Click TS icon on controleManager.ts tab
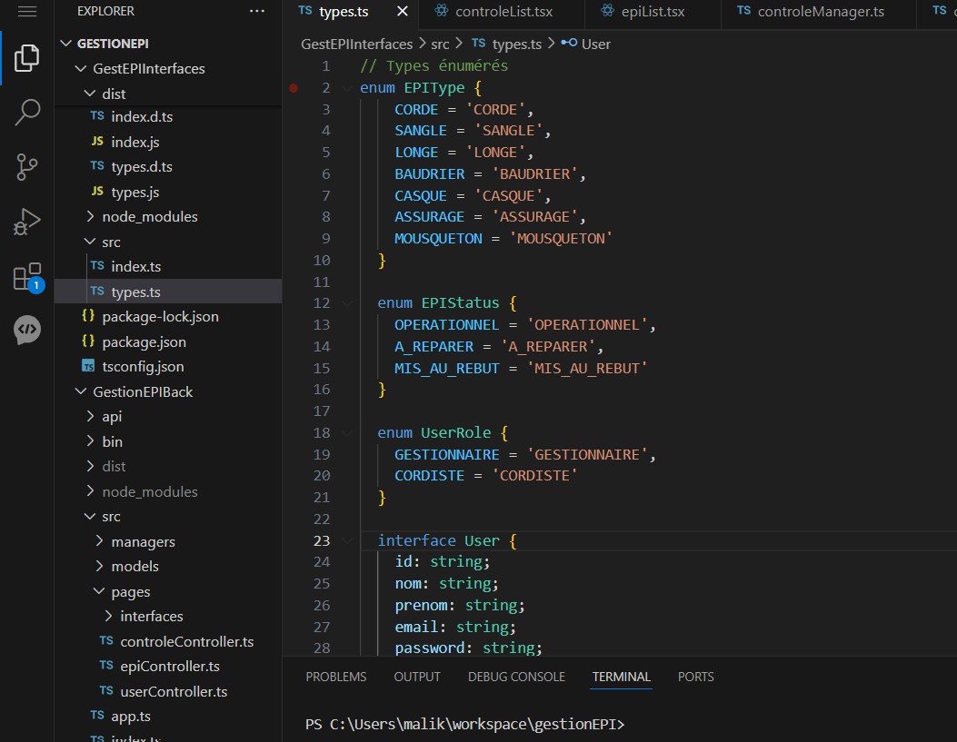957x742 pixels. [x=743, y=10]
